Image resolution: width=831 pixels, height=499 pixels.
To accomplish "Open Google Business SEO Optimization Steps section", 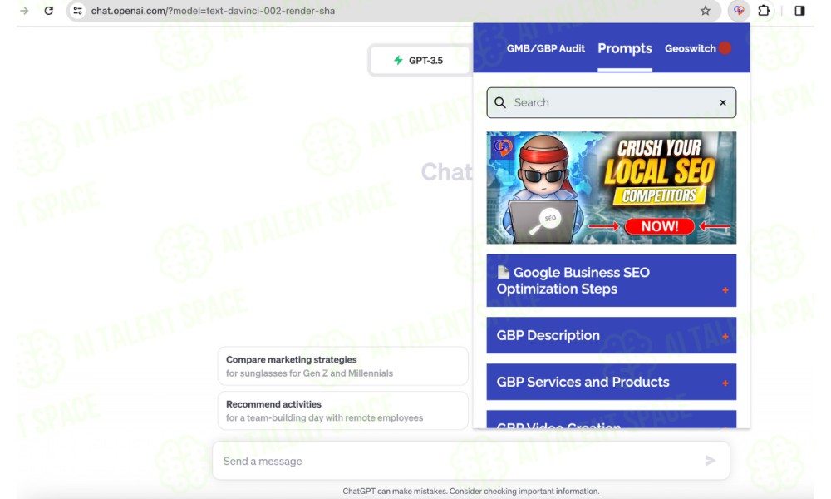I will (611, 280).
